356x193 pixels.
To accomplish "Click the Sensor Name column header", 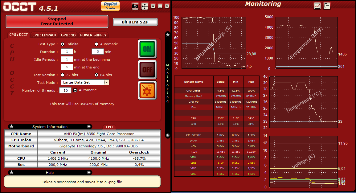I will click(x=194, y=82).
